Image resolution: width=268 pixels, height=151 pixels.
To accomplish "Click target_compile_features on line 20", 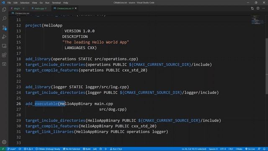I will (52, 70).
